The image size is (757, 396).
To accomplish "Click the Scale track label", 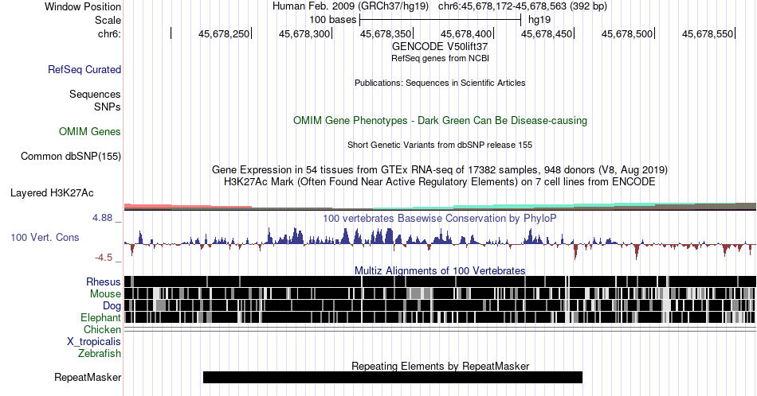I will (108, 20).
